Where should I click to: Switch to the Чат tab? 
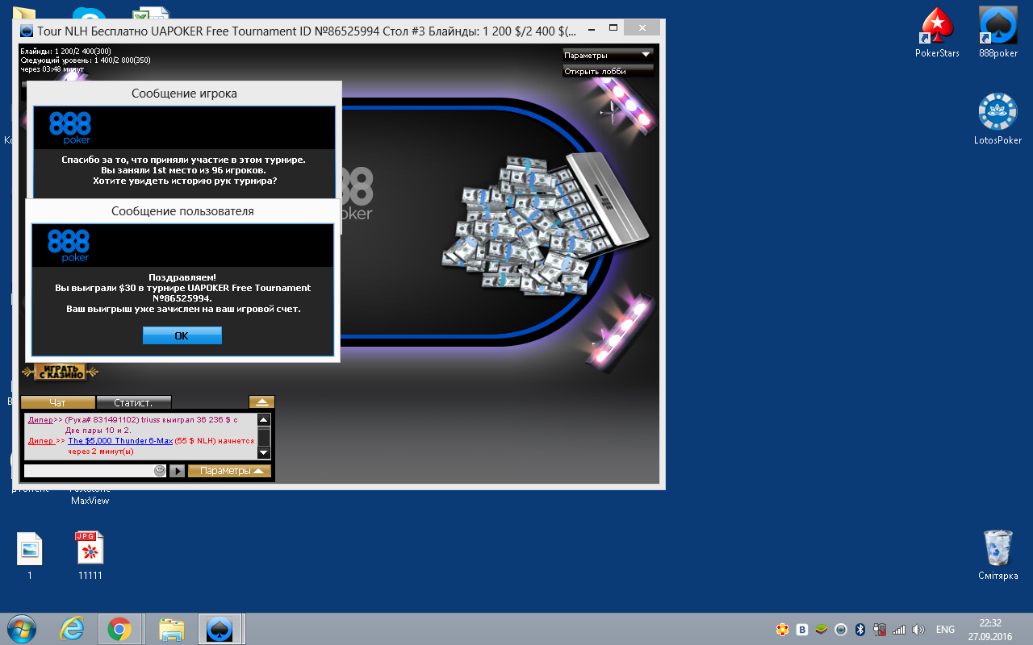tap(57, 402)
